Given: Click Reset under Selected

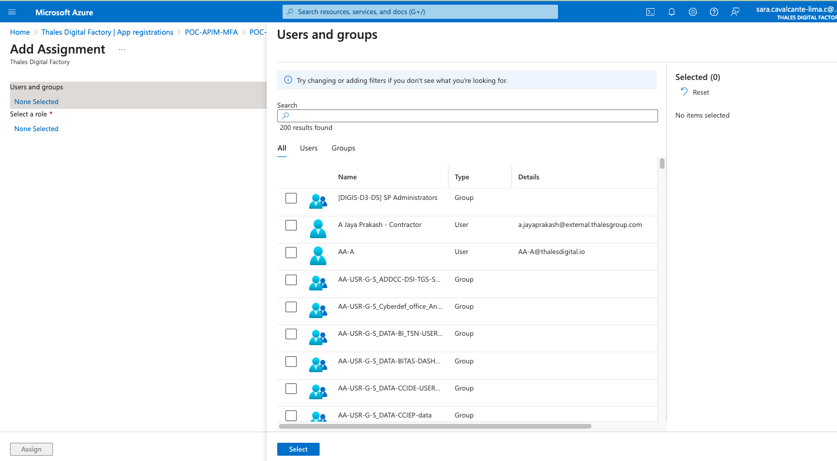Looking at the screenshot, I should tap(701, 92).
